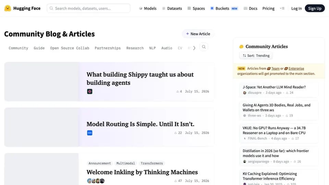Viewport: 329px width, 185px height.
Task: Open 'Model Routing Is Simple. Until It Isn't.'
Action: pos(141,124)
